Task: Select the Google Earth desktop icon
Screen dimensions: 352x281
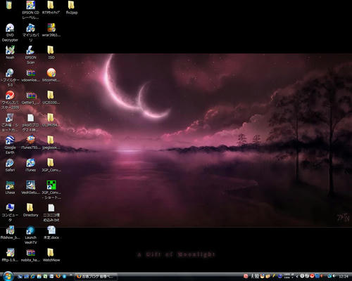Action: (x=10, y=145)
